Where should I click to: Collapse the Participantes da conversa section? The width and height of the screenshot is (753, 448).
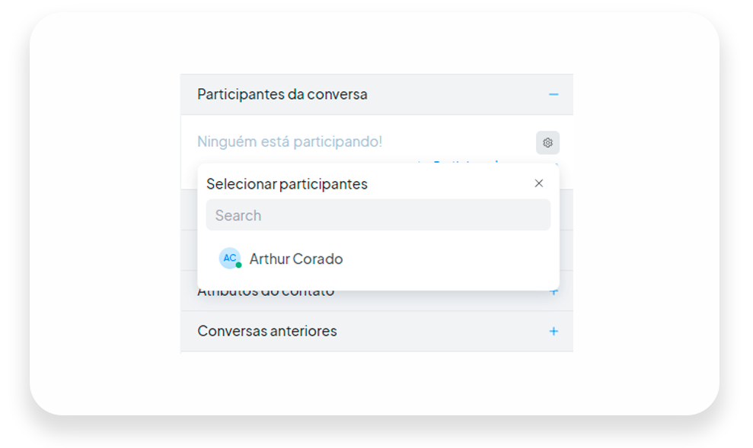click(x=554, y=94)
